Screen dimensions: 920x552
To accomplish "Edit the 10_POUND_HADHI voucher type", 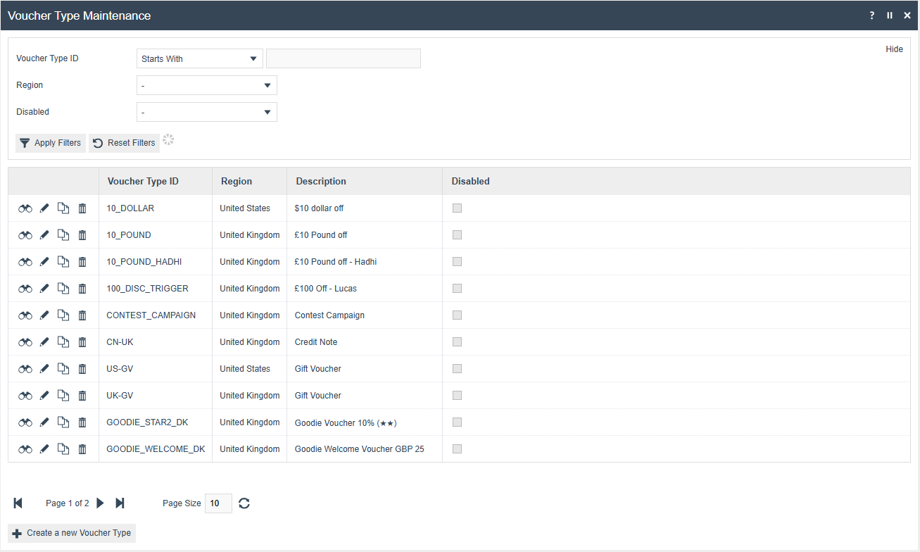I will 44,262.
